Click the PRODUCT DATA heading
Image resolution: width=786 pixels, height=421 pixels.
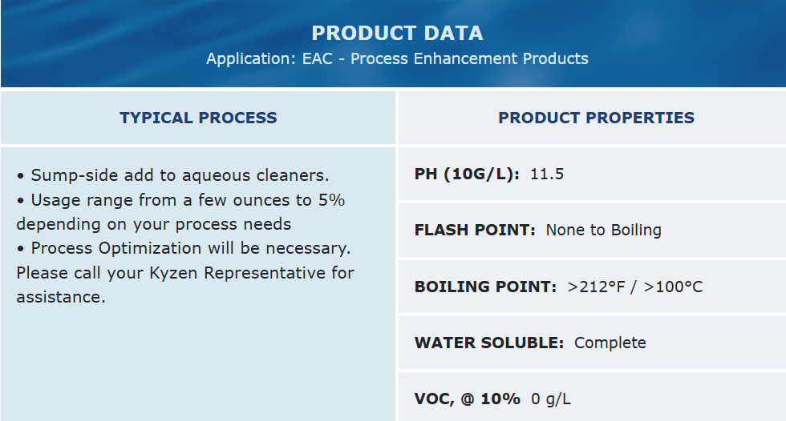pos(397,33)
